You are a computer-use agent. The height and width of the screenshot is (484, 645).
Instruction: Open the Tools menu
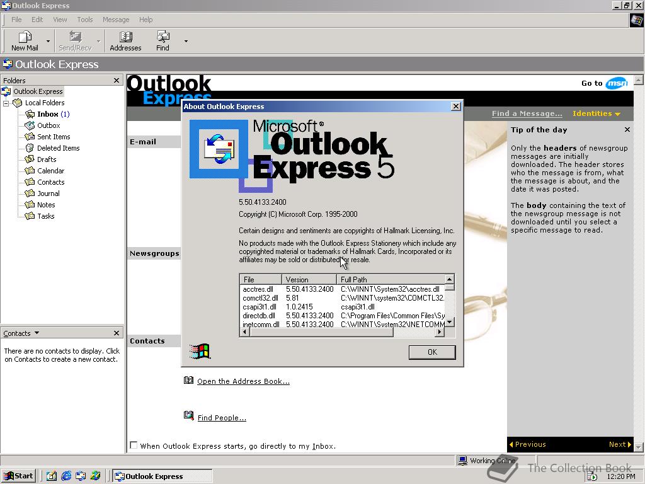(85, 20)
